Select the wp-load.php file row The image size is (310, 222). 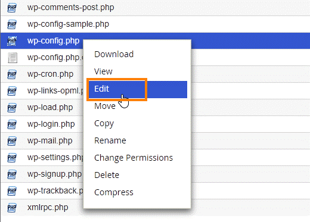156,108
